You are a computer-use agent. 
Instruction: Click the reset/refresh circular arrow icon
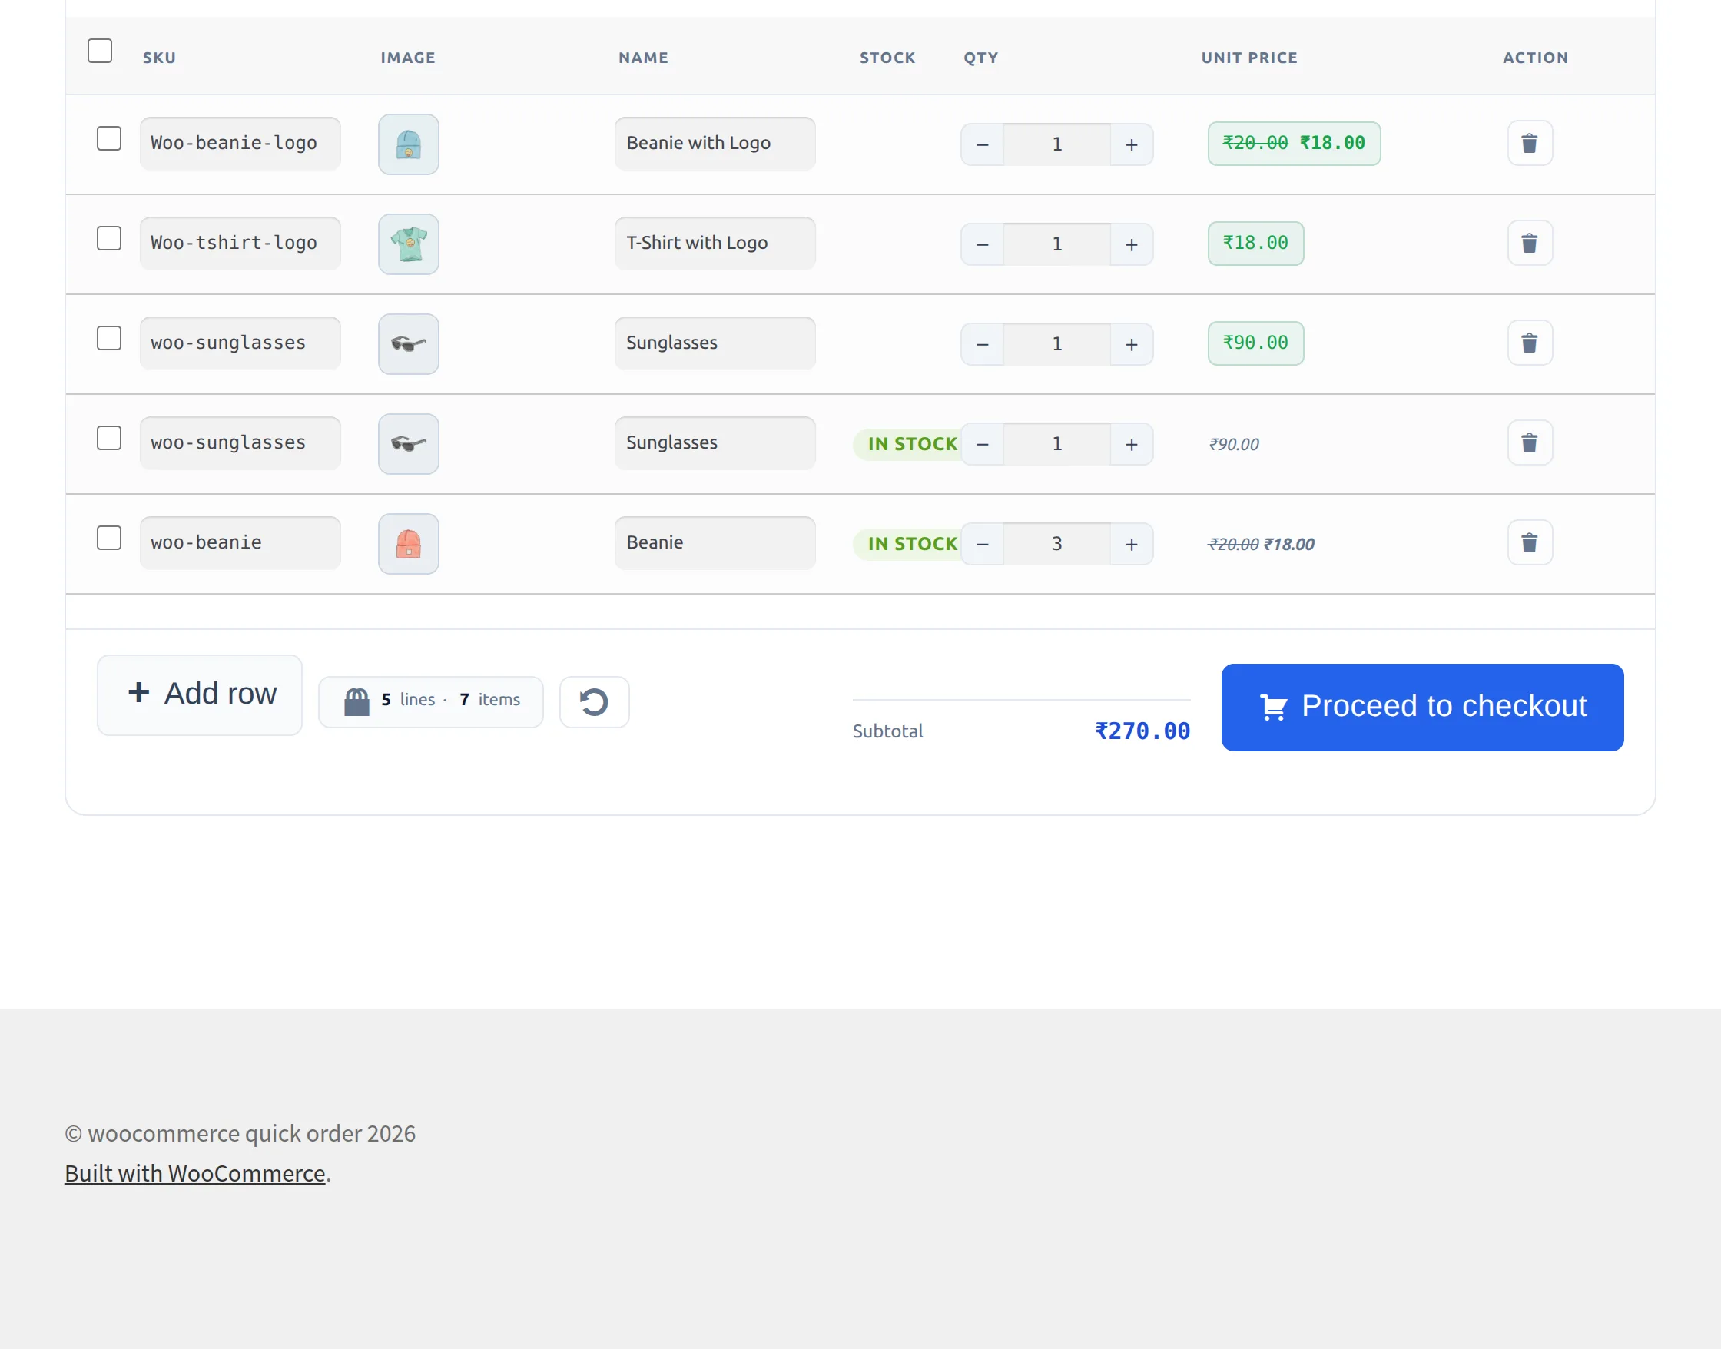tap(594, 702)
